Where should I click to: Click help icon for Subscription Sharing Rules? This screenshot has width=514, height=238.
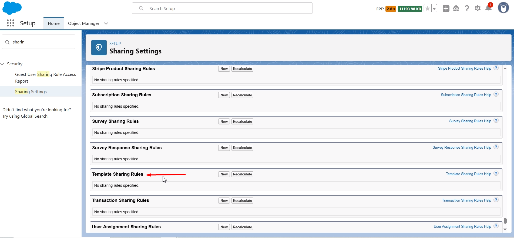tap(496, 94)
